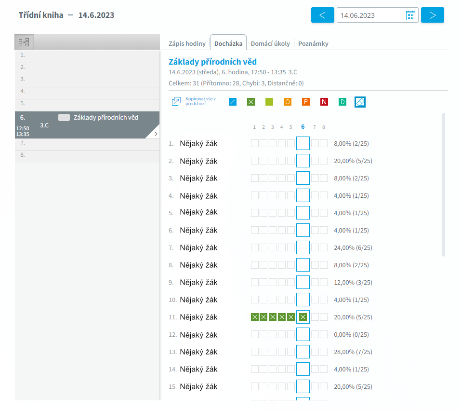The width and height of the screenshot is (461, 411).
Task: Click the date field showing 14.06.2023
Action: pyautogui.click(x=370, y=15)
